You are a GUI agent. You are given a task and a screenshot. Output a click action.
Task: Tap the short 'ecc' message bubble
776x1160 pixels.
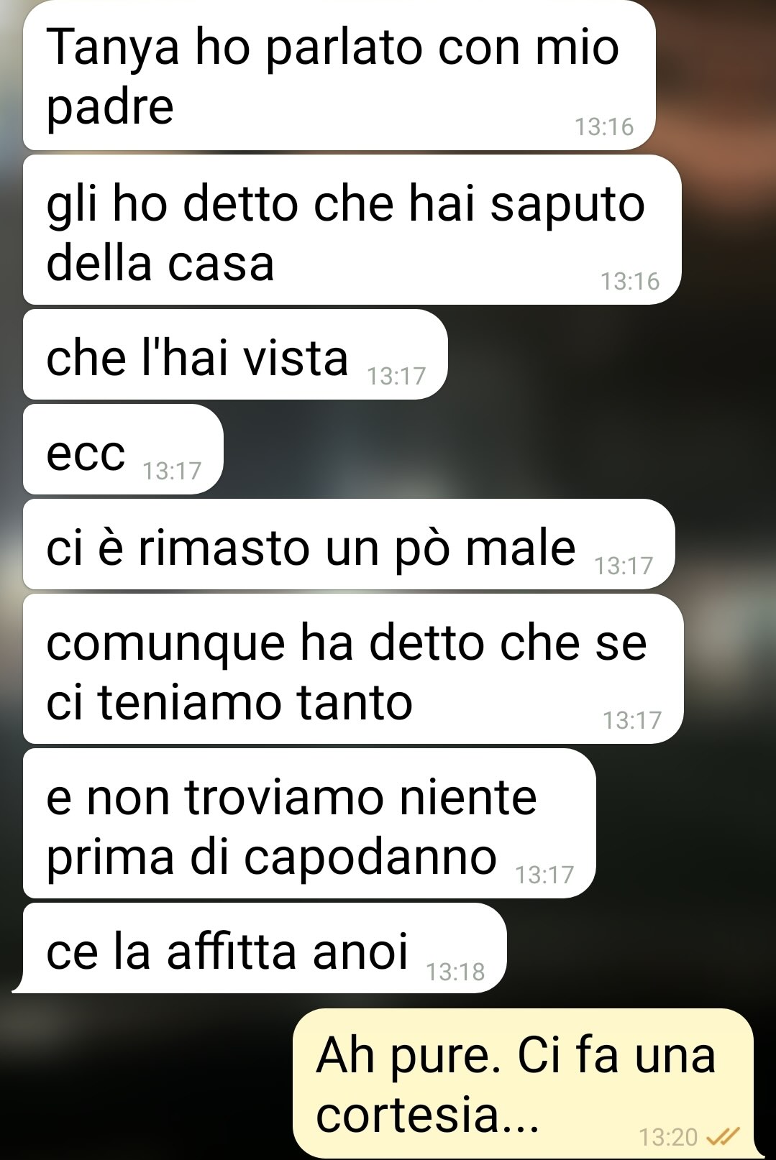pos(123,449)
